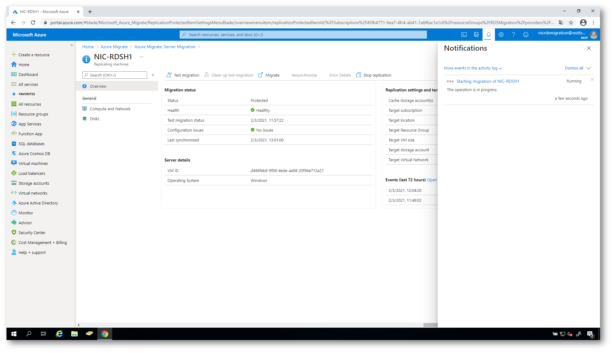Open Starting migration of NIC-RDSH1 notification
Screen dimensions: 613x353
[x=488, y=81]
